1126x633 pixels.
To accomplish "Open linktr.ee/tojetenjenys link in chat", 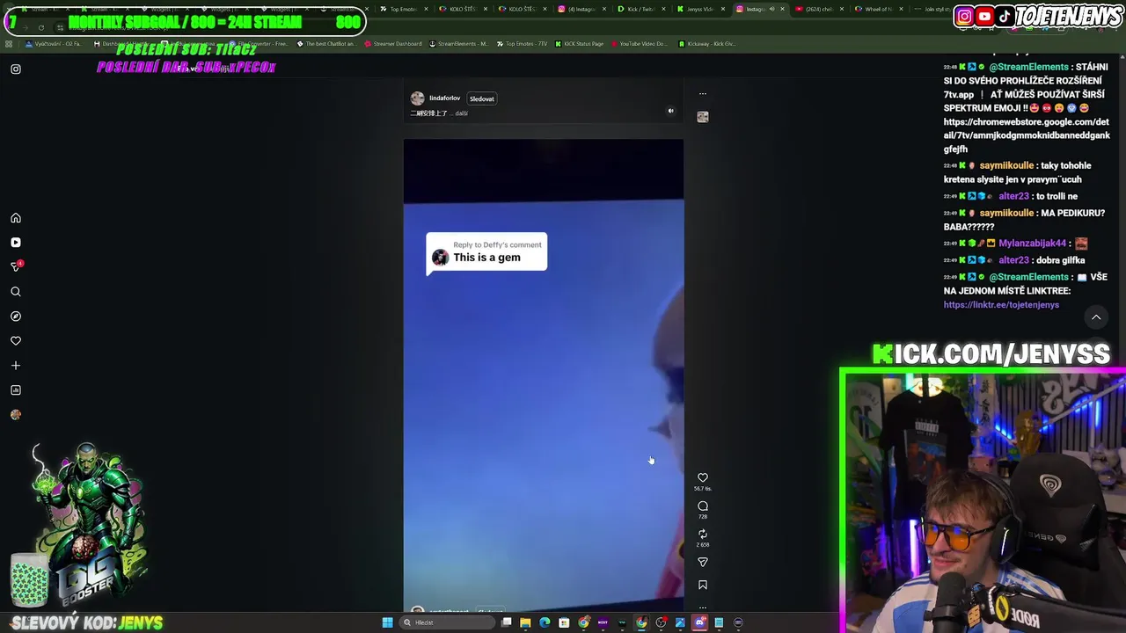I will pyautogui.click(x=1001, y=305).
